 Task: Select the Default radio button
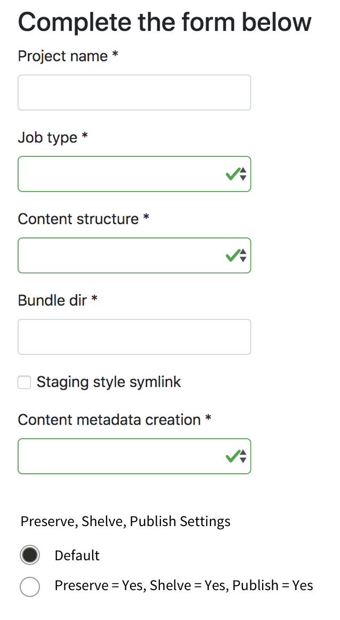pyautogui.click(x=30, y=555)
